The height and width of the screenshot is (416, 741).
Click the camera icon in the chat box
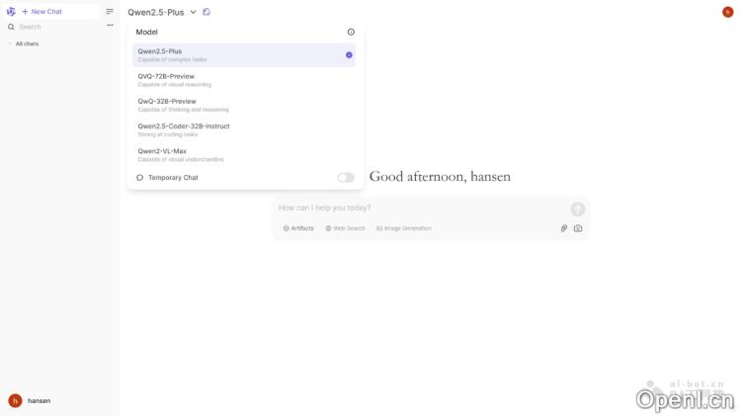point(578,228)
